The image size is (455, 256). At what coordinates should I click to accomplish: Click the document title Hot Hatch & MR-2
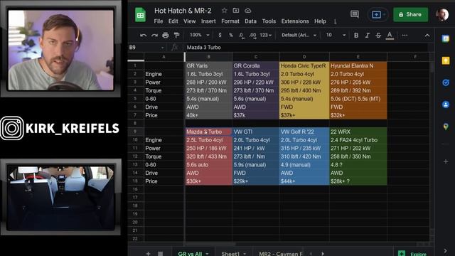[183, 11]
